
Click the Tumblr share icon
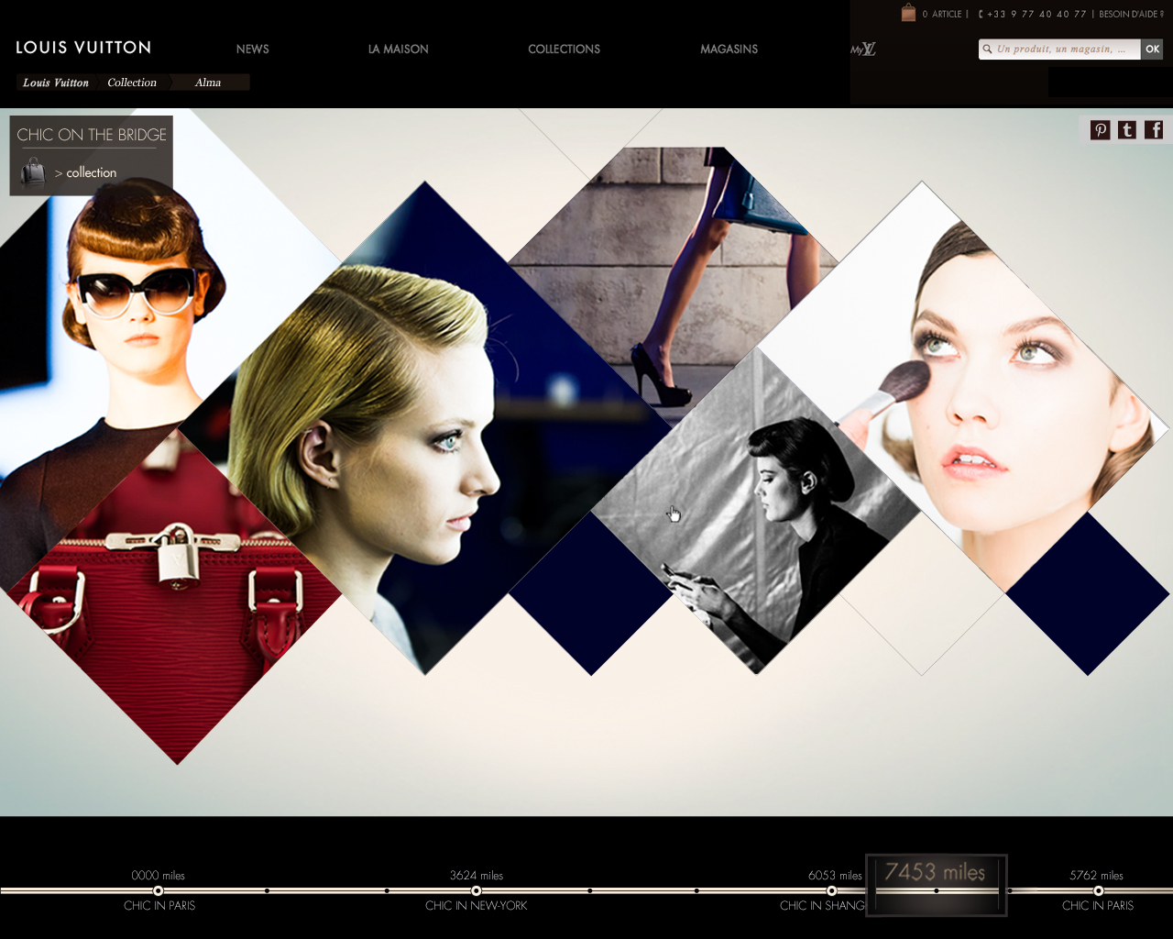(1127, 130)
